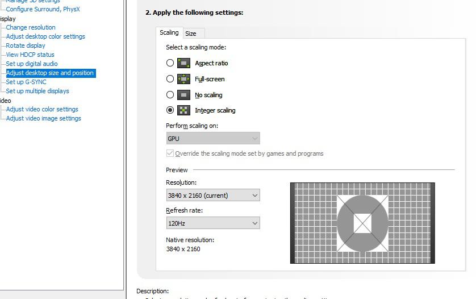
Task: Select the Aspect ratio radio button
Action: point(170,63)
